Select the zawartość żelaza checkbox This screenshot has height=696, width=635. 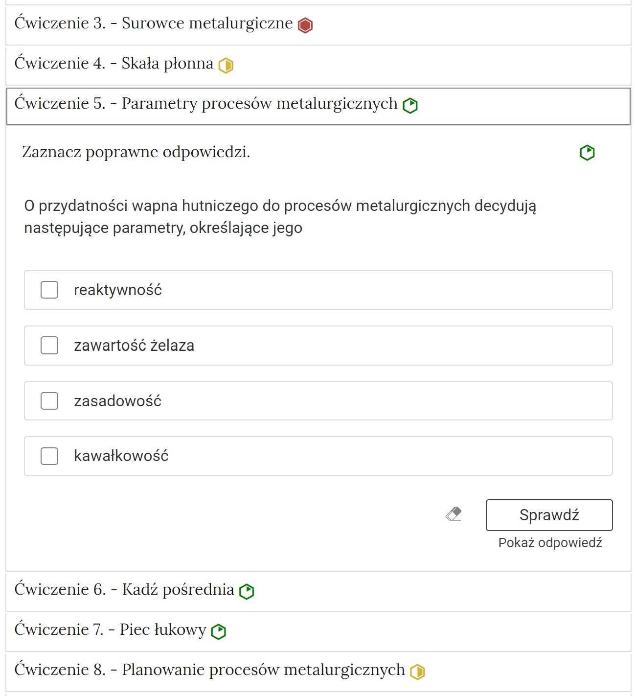pos(49,346)
